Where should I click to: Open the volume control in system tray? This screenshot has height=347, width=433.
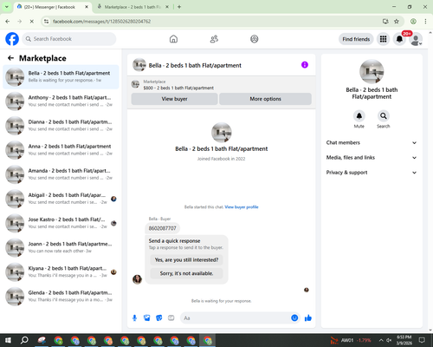(x=389, y=340)
